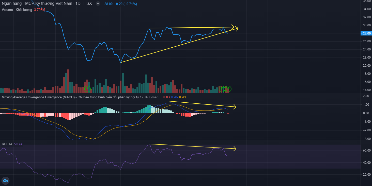Expand the Volume - Khối lượng indicator legend

point(17,10)
